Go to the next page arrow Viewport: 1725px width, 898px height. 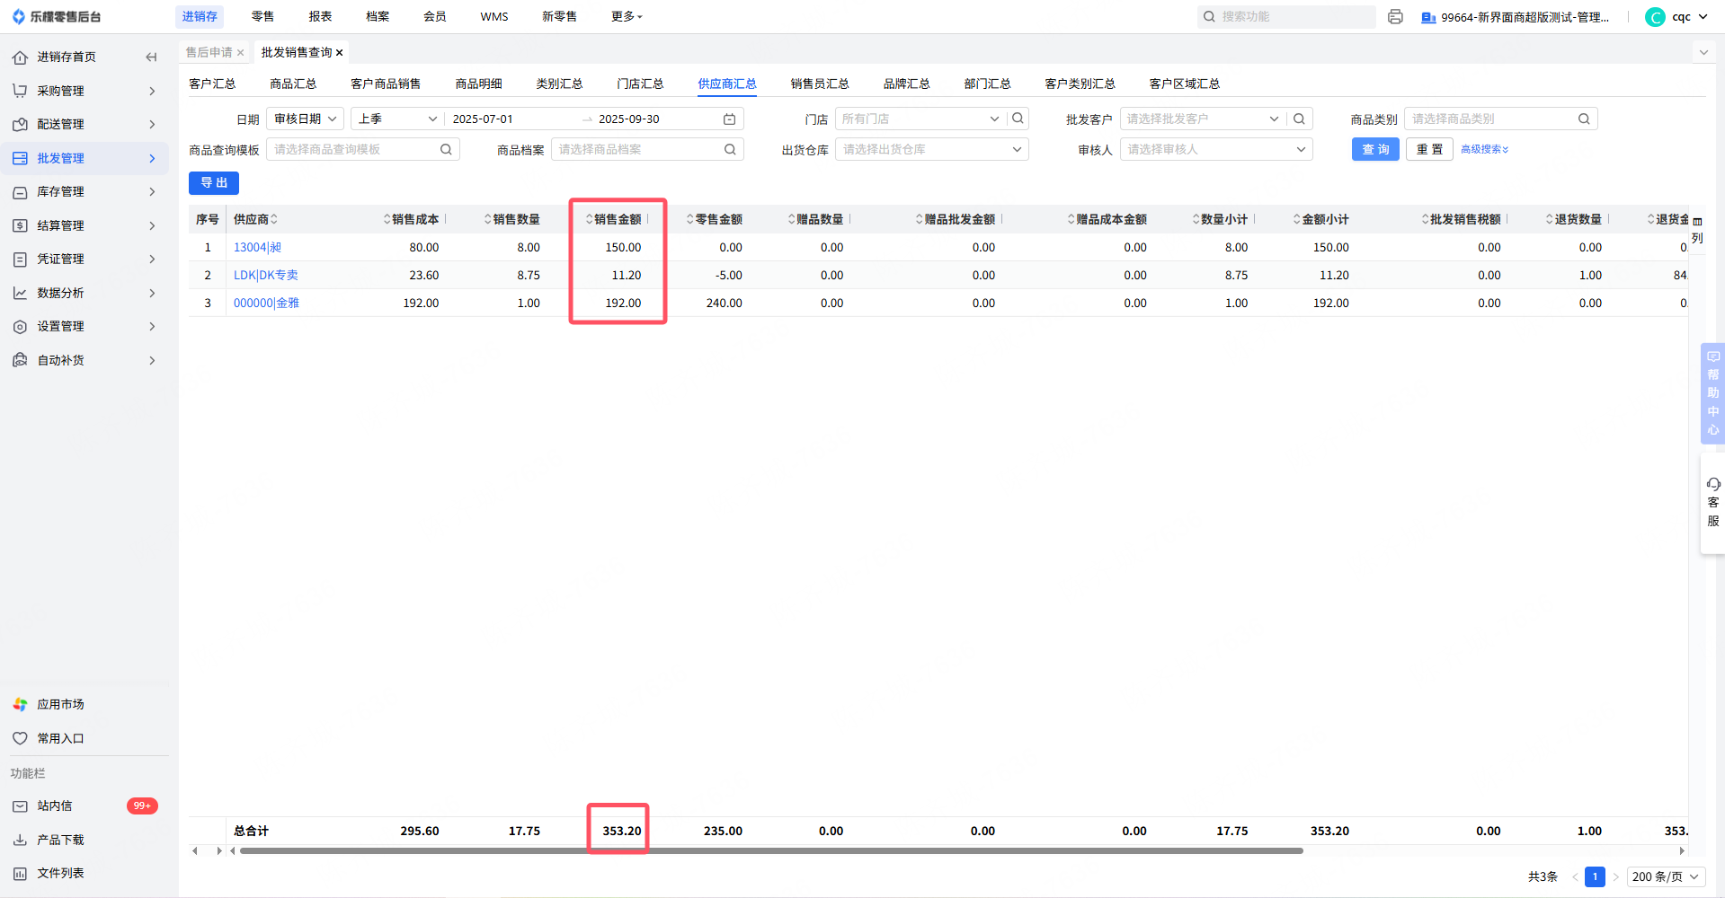tap(1615, 876)
